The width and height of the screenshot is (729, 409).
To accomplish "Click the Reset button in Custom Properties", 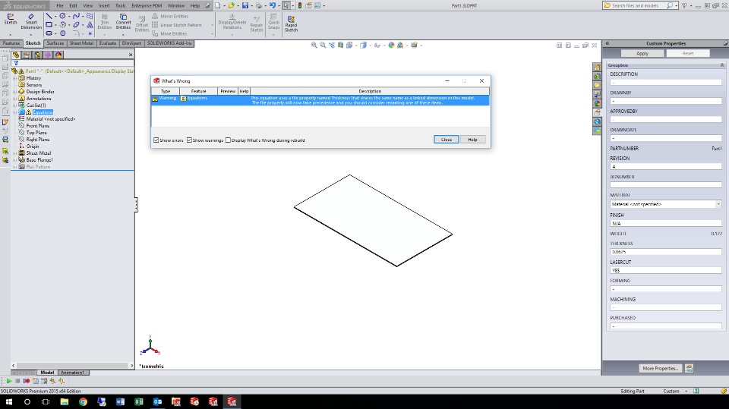I will click(688, 53).
